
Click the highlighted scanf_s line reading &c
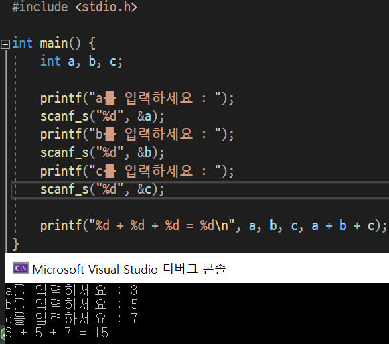pos(102,189)
